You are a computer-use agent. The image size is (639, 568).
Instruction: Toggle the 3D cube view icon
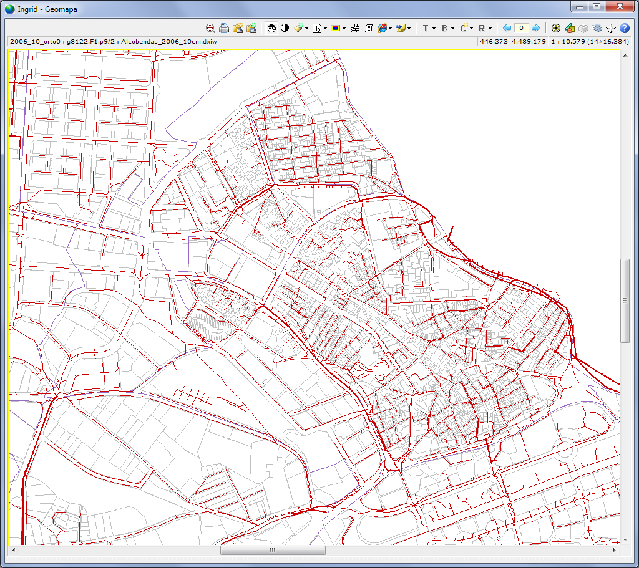[583, 28]
